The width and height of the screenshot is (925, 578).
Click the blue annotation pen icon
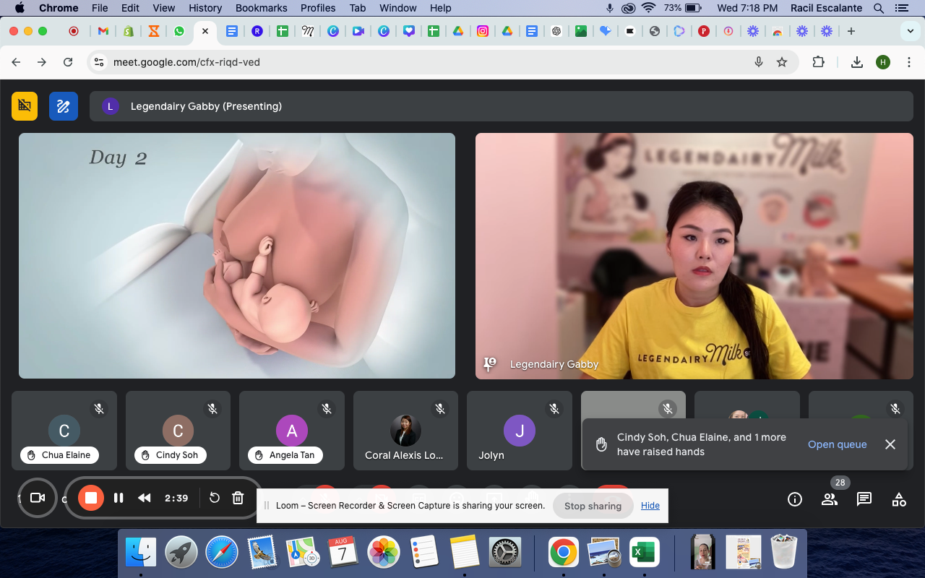(x=64, y=106)
